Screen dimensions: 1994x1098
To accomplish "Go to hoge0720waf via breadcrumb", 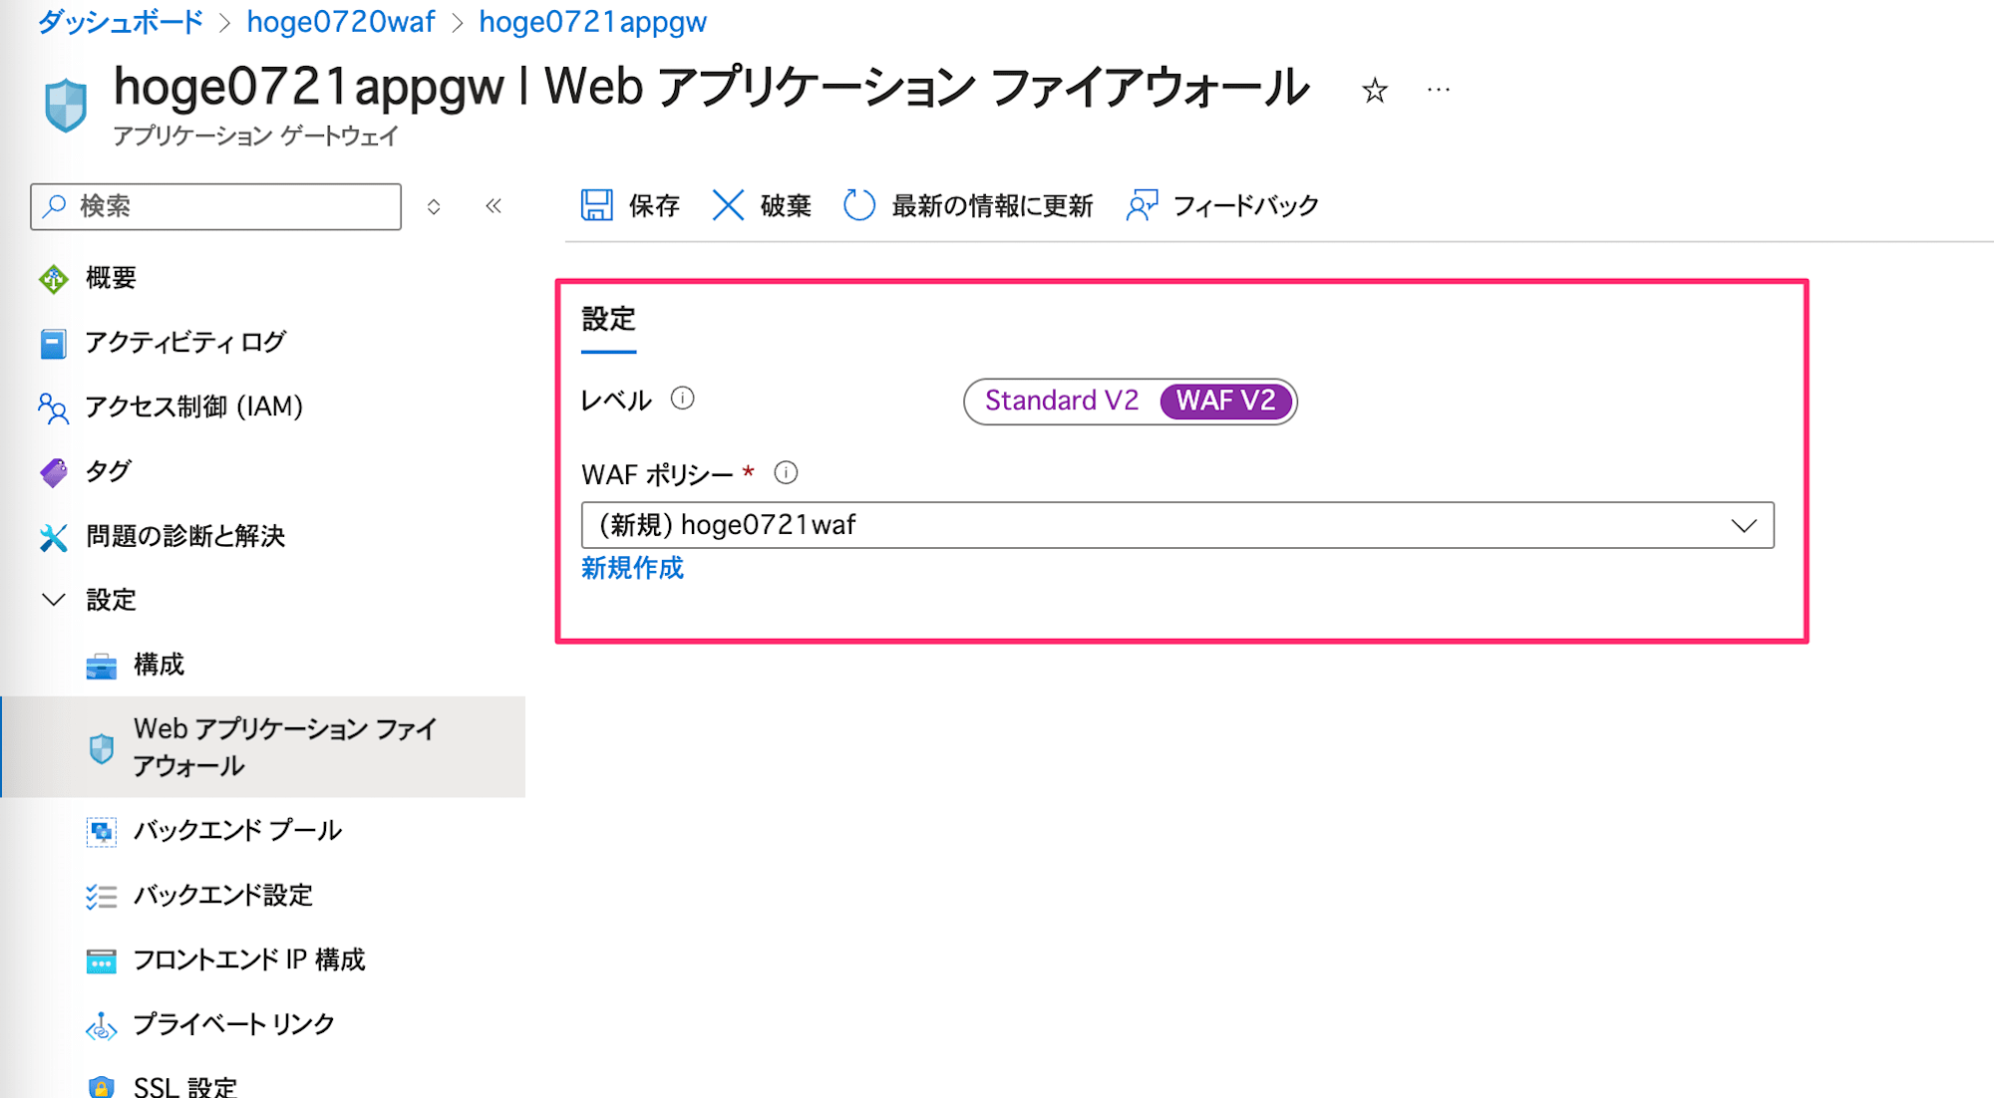I will [x=341, y=22].
